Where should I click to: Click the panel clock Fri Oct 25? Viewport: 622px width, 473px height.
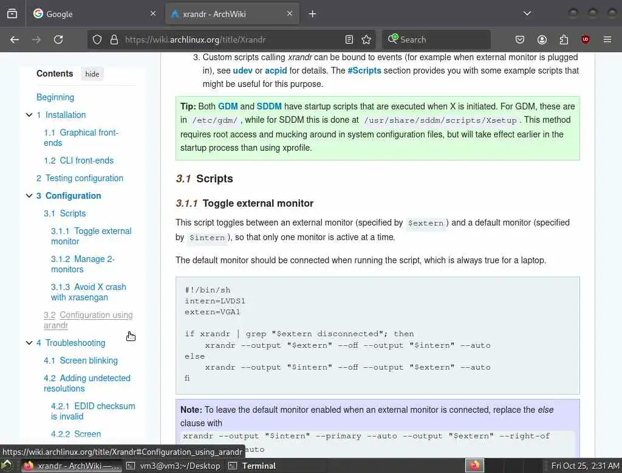[x=585, y=466]
